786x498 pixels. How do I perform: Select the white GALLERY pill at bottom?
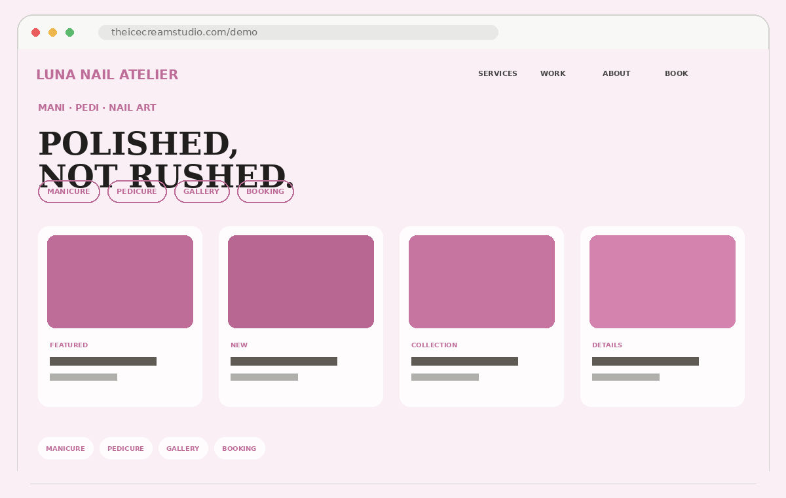[x=183, y=449]
